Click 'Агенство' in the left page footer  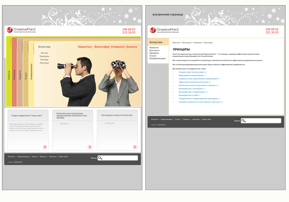[11, 157]
